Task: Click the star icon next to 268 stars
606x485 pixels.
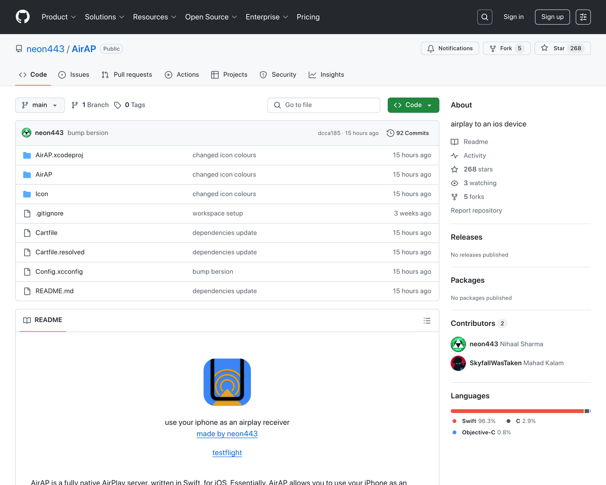Action: coord(454,170)
